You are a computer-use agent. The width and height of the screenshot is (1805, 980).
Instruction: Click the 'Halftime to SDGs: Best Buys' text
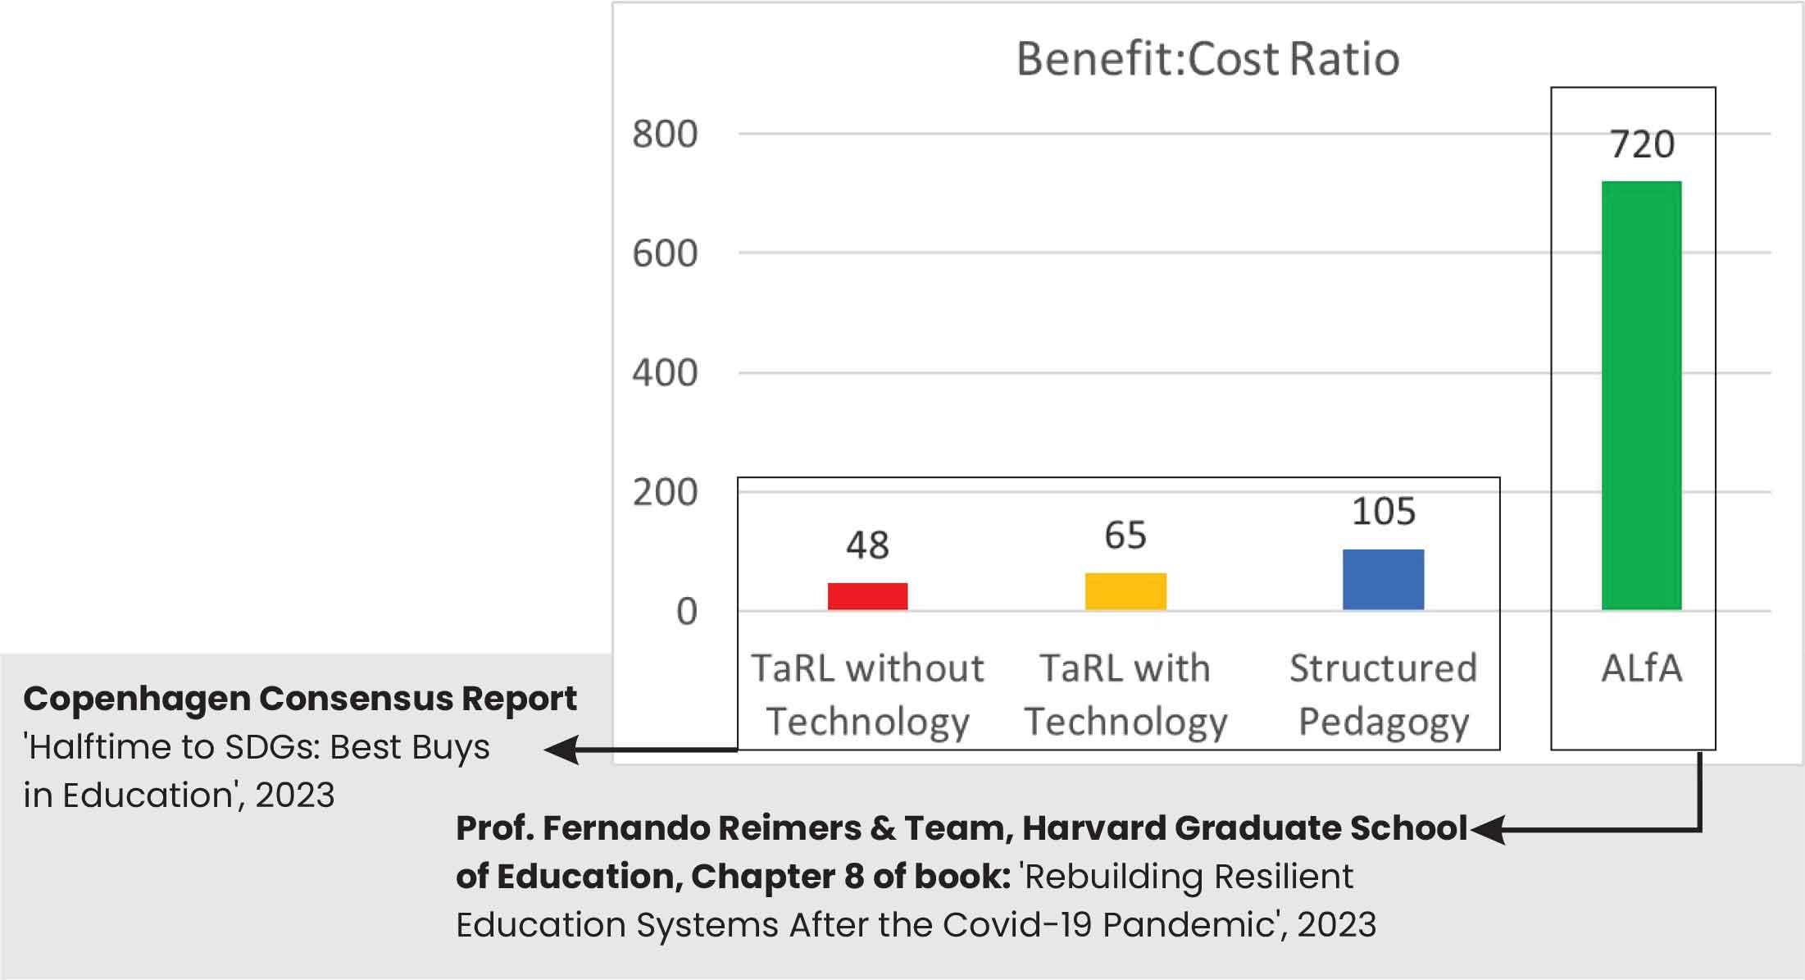pyautogui.click(x=257, y=747)
